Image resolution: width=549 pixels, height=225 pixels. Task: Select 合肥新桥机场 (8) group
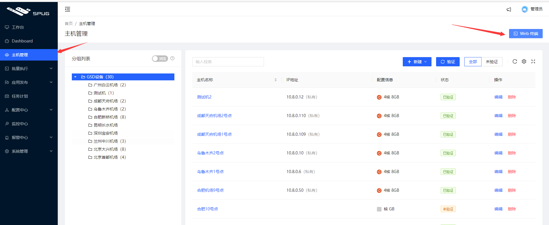(107, 117)
